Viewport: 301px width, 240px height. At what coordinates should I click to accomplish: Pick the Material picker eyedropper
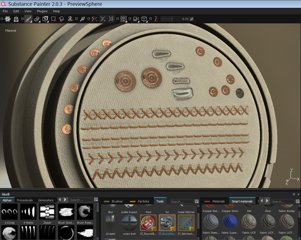[82, 19]
